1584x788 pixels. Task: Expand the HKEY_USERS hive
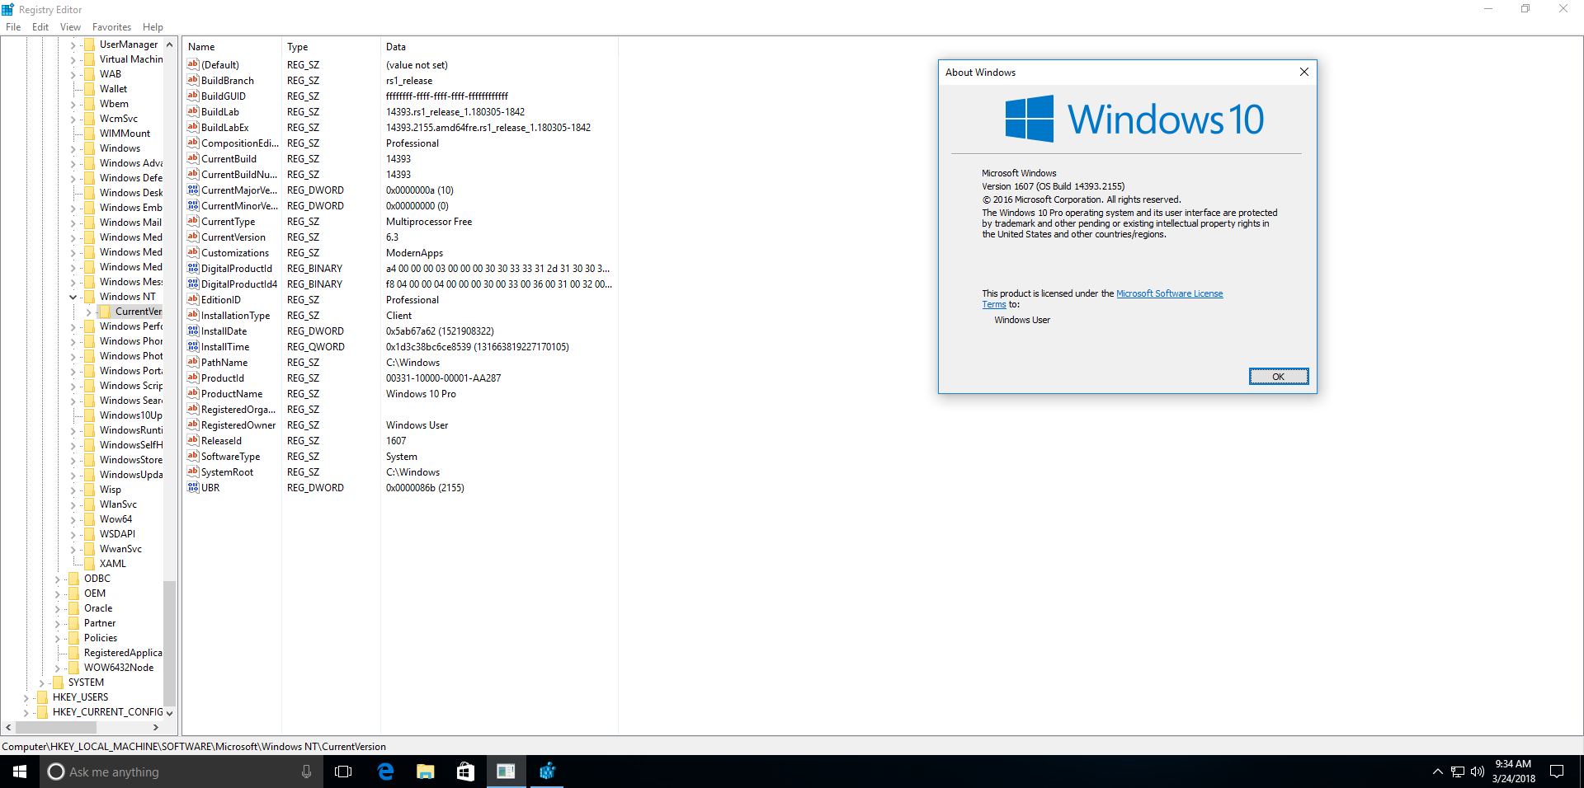point(26,697)
